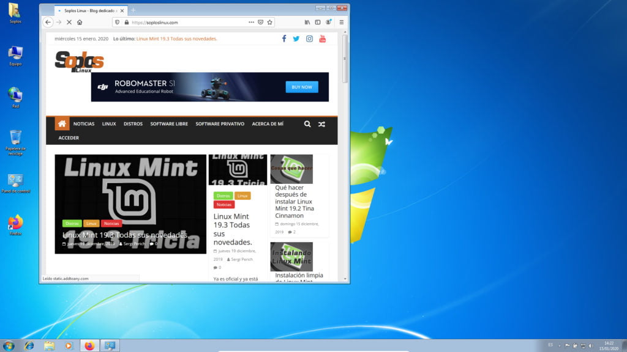Click the green Distros tag on featured image
Screen dimensions: 627x352
pos(72,224)
